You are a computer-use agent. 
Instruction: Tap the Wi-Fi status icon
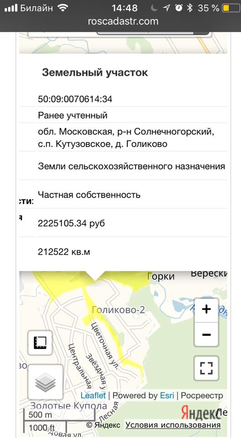[x=63, y=8]
